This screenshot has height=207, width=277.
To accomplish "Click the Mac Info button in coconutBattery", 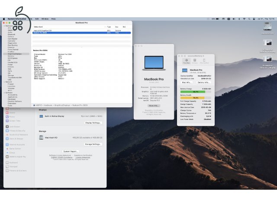I will 187,82.
